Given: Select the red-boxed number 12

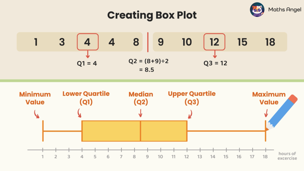Looking at the screenshot, I should coord(214,42).
